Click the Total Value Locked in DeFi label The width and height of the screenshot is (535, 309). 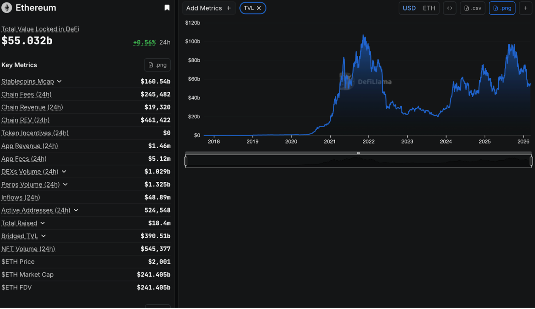click(x=40, y=29)
